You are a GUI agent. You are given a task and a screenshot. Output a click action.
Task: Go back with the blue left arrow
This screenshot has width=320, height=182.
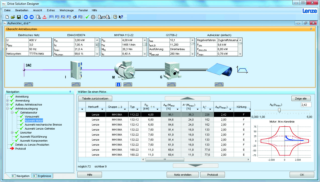[26, 17]
